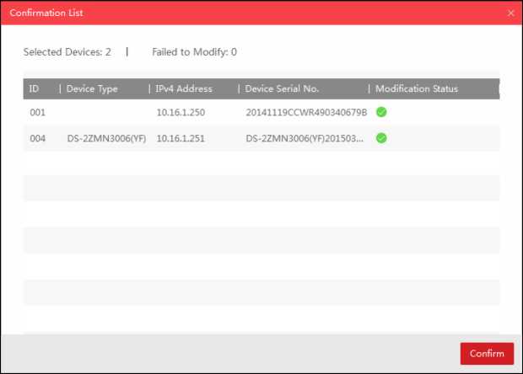Close the Confirmation List dialog

tap(510, 13)
